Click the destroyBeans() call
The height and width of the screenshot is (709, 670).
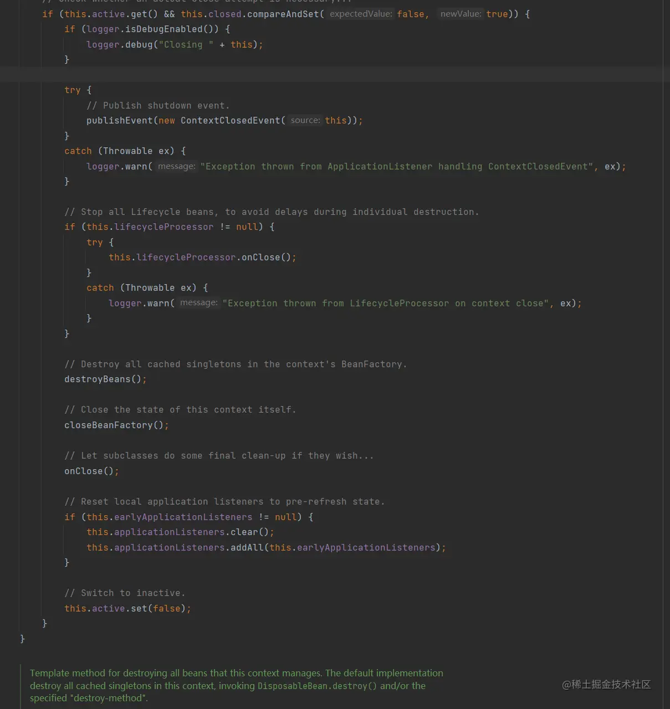pyautogui.click(x=105, y=379)
